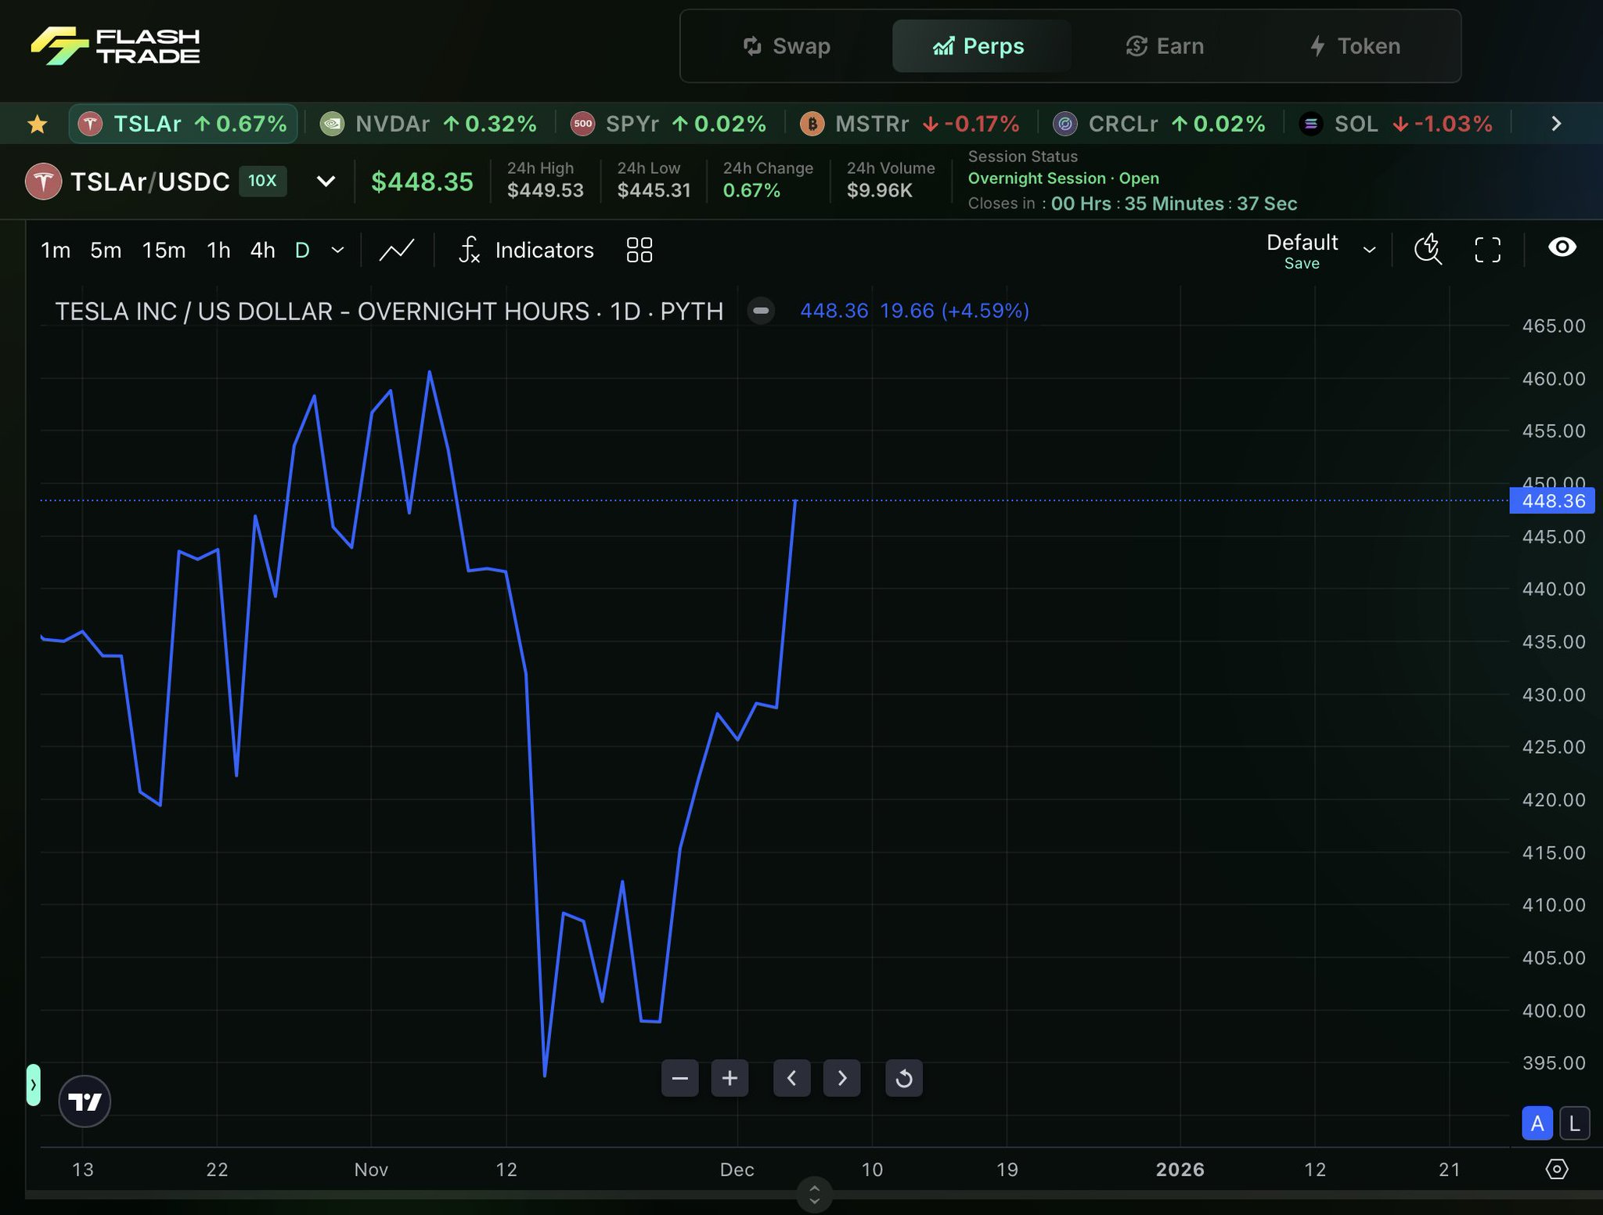The height and width of the screenshot is (1215, 1603).
Task: Open the timeframe dropdown arrow
Action: [x=338, y=251]
